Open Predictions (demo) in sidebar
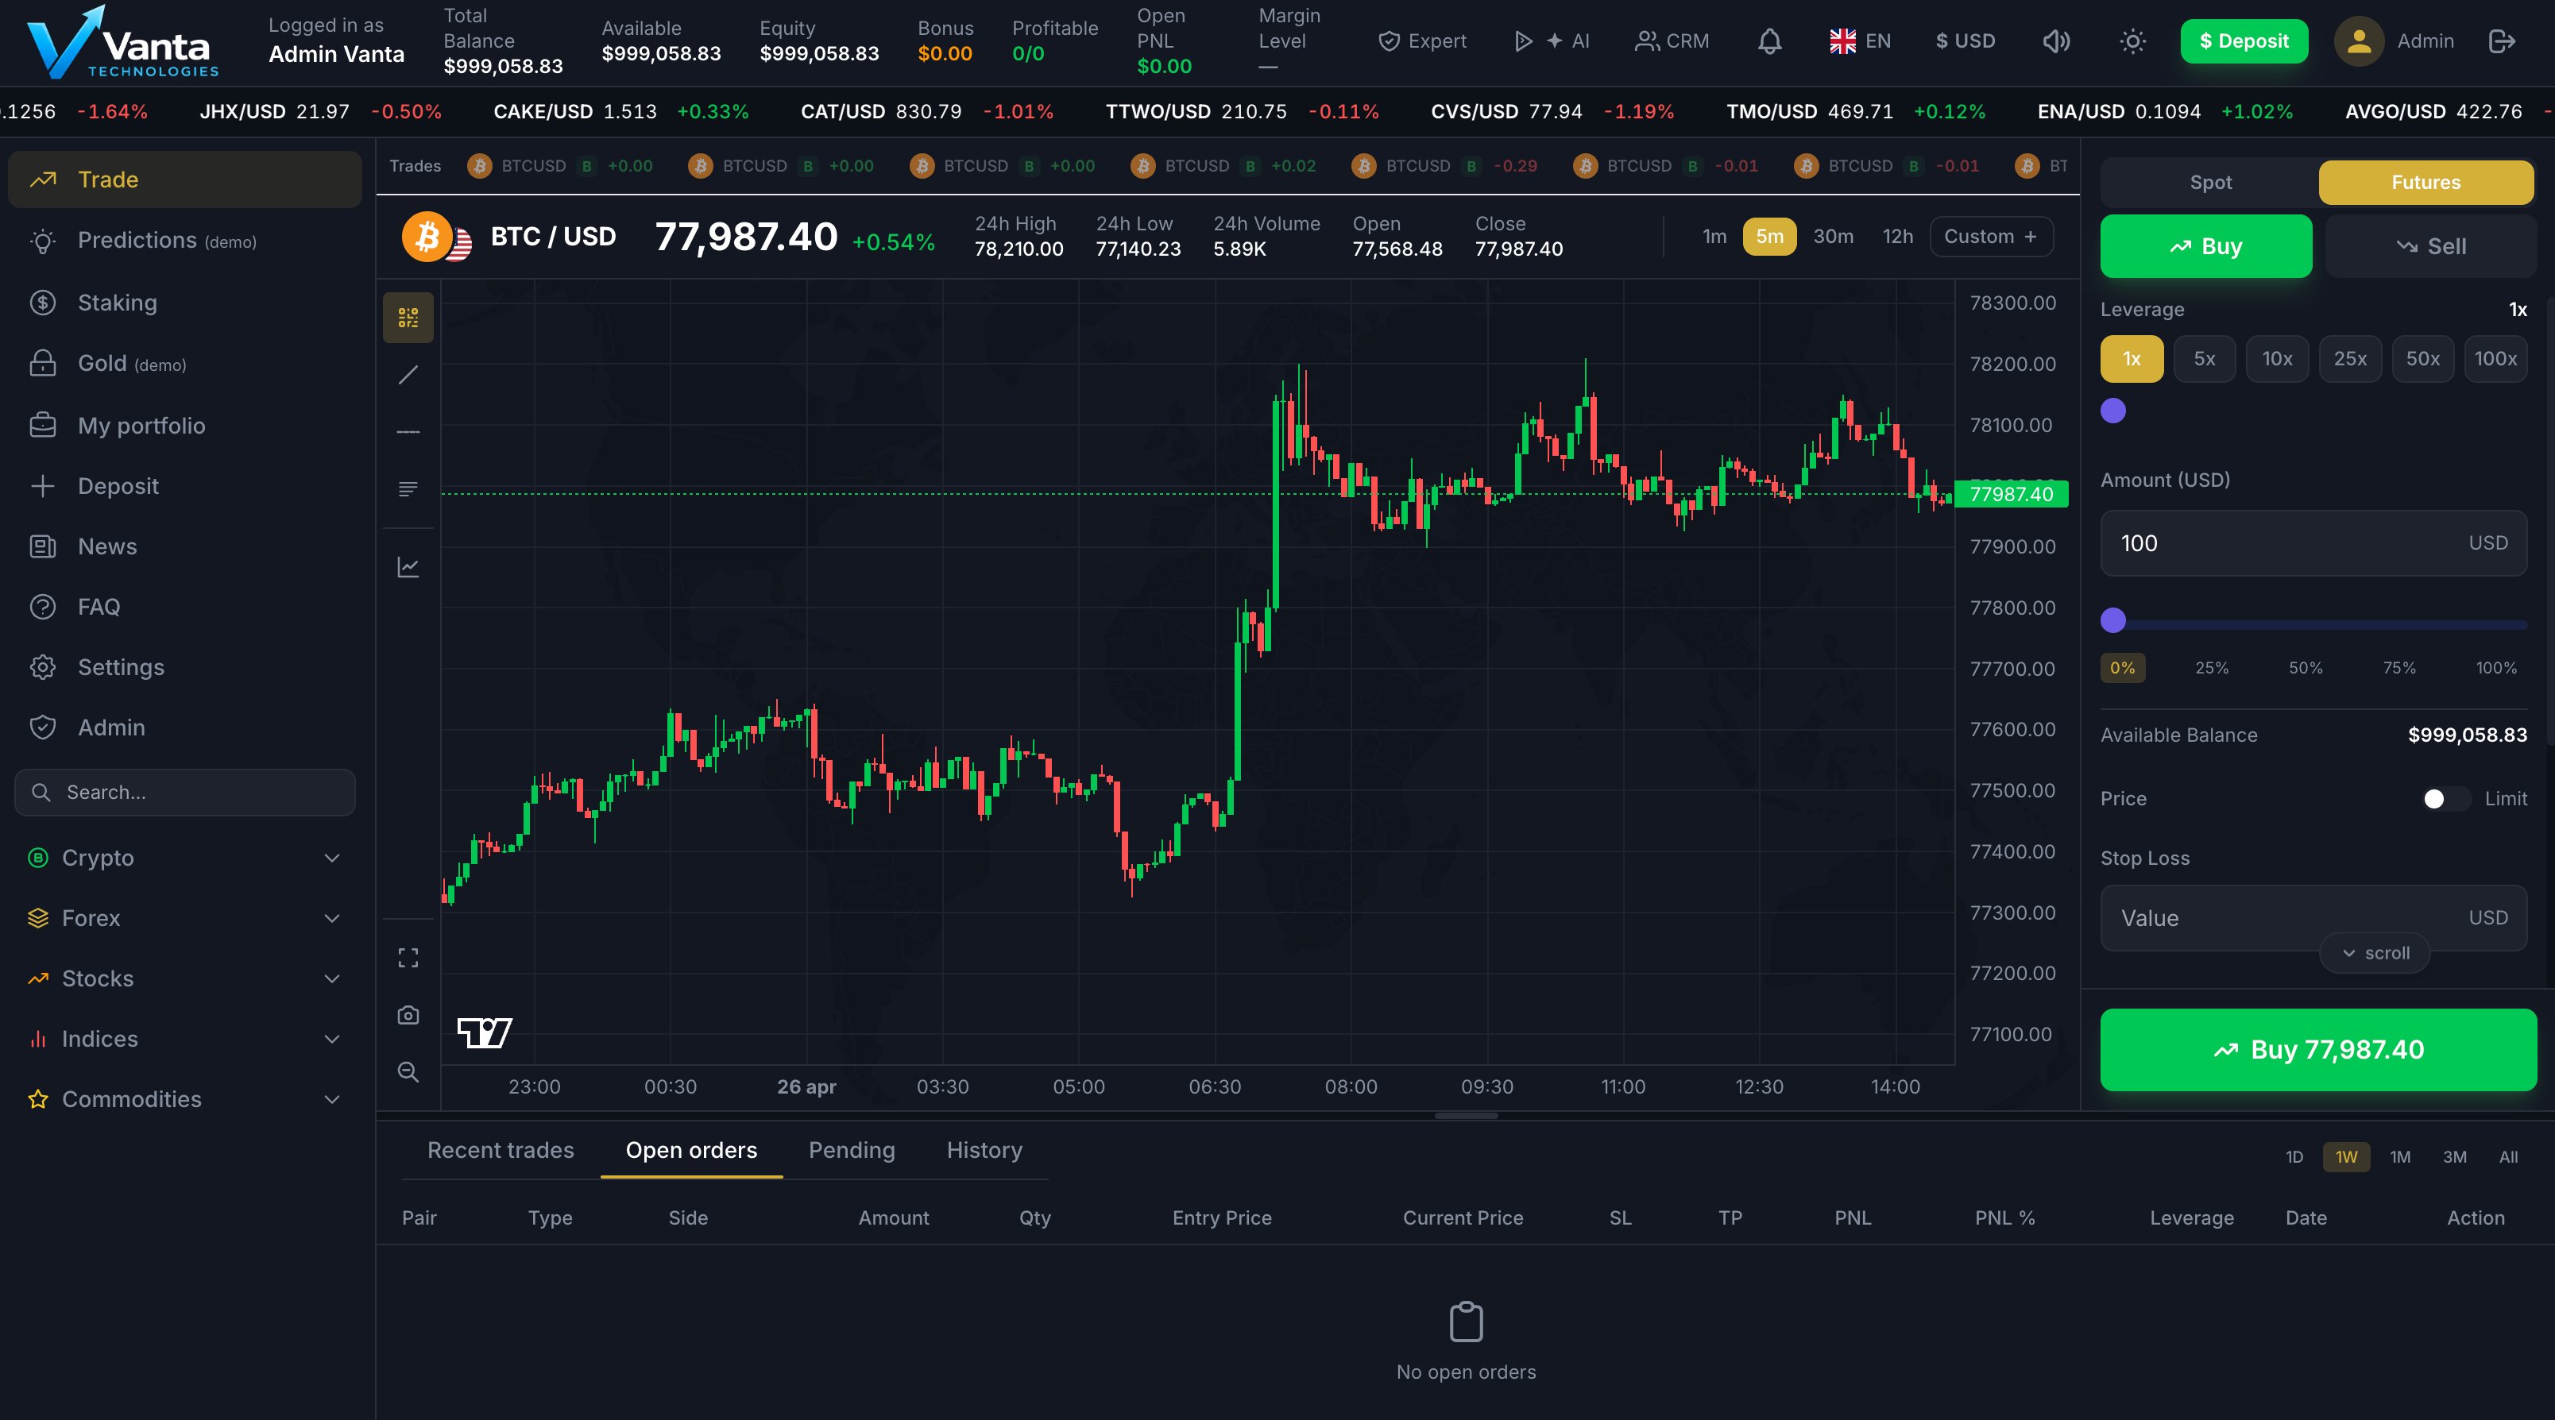Screen dimensions: 2555x1420 click(x=184, y=240)
